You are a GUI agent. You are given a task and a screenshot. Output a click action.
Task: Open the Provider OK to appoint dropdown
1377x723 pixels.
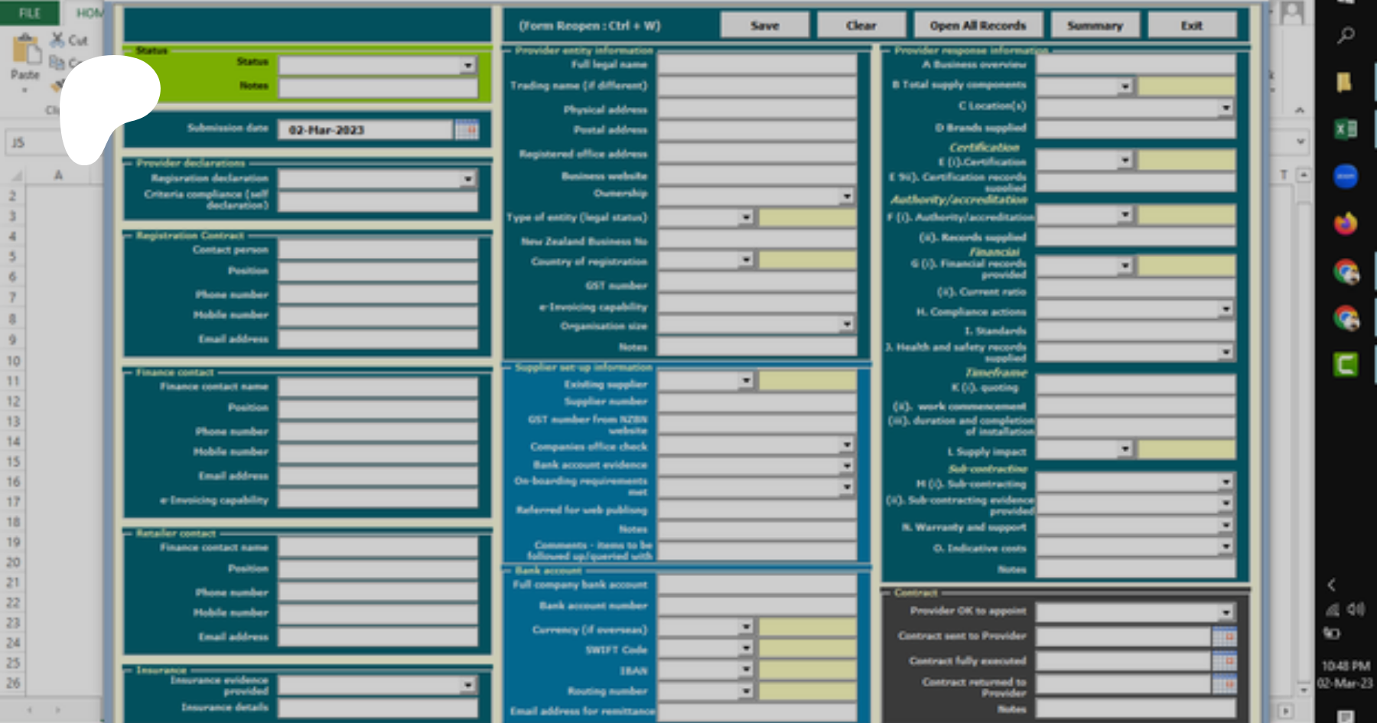click(1226, 613)
